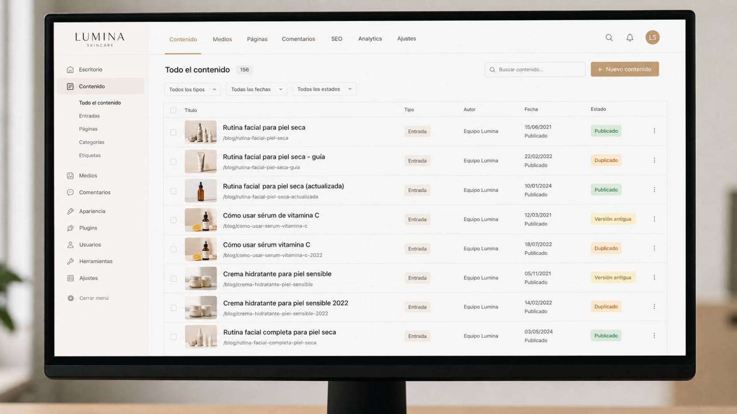
Task: Select 'Categorías' in the sidebar submenu
Action: [x=92, y=142]
